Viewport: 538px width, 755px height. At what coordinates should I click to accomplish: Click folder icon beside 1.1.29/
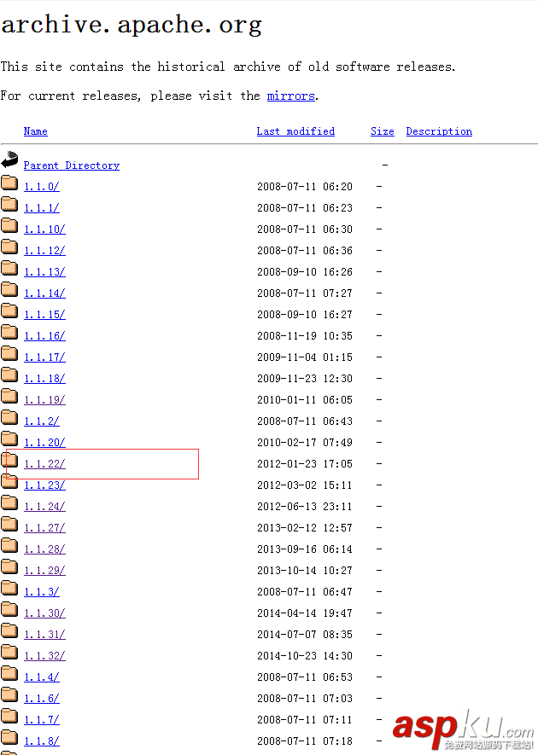click(x=9, y=566)
